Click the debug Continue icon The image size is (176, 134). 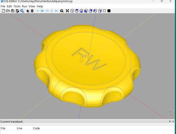click(x=56, y=11)
